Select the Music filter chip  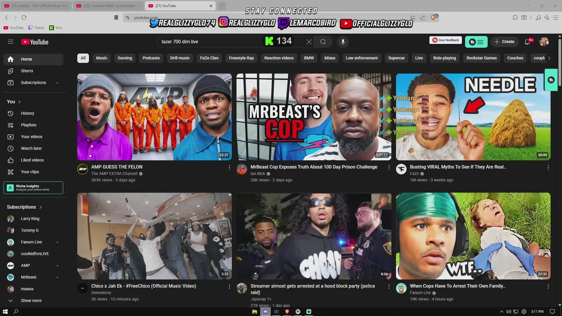101,58
